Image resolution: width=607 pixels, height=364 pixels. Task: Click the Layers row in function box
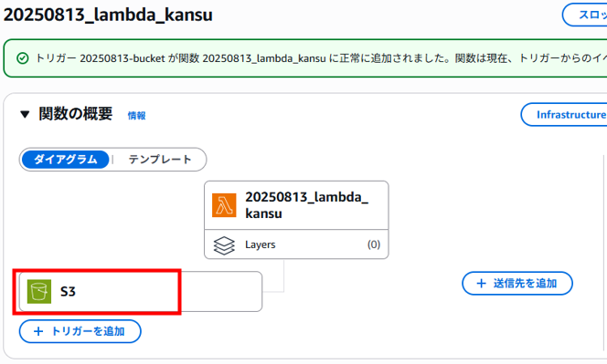[296, 244]
